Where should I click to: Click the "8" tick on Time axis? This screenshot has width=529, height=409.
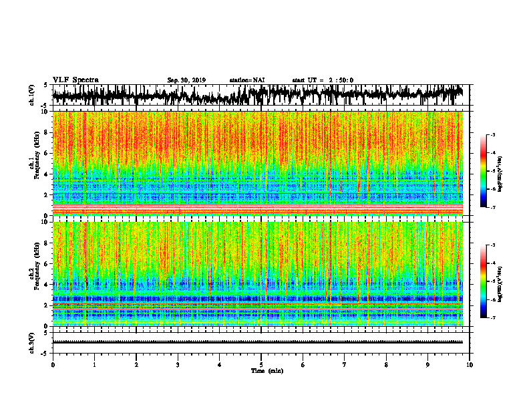point(386,365)
